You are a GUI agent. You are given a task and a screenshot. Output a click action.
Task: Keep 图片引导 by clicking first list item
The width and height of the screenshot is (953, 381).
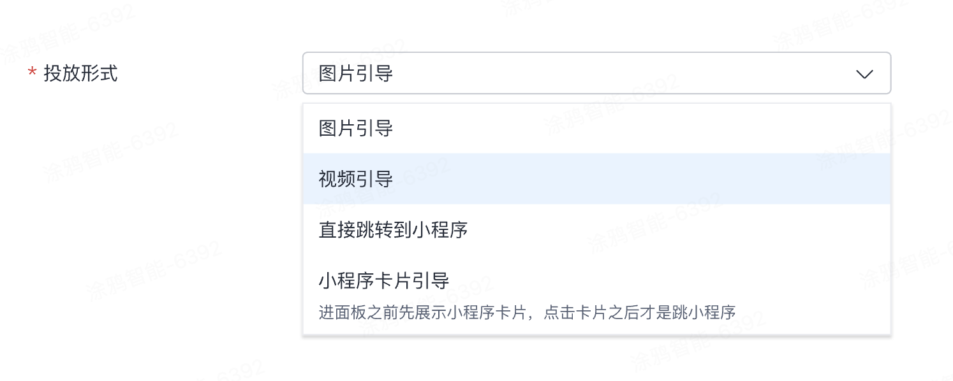(x=356, y=129)
